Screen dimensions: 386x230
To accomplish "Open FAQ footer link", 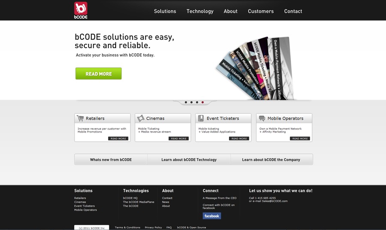I will coord(169,227).
